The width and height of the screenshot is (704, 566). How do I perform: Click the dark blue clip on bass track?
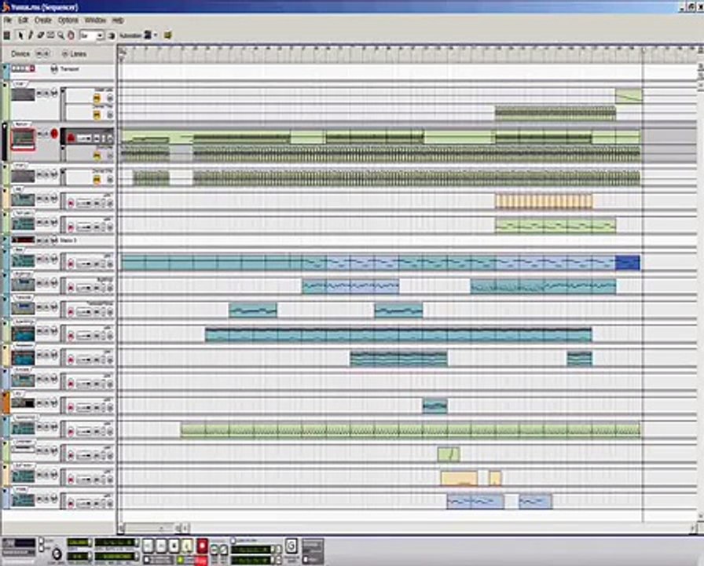tap(627, 263)
